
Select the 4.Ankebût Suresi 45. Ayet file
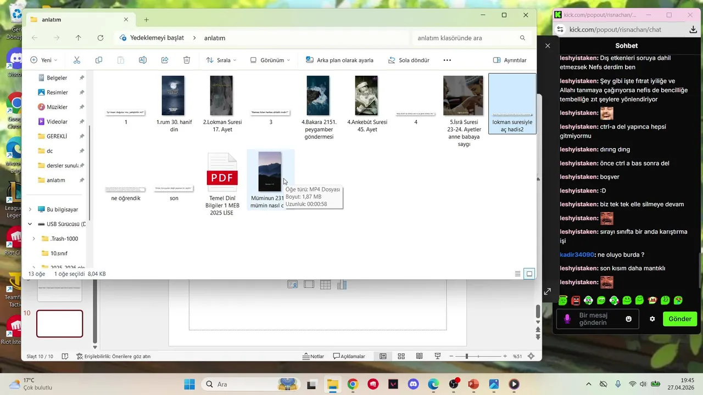tap(367, 104)
